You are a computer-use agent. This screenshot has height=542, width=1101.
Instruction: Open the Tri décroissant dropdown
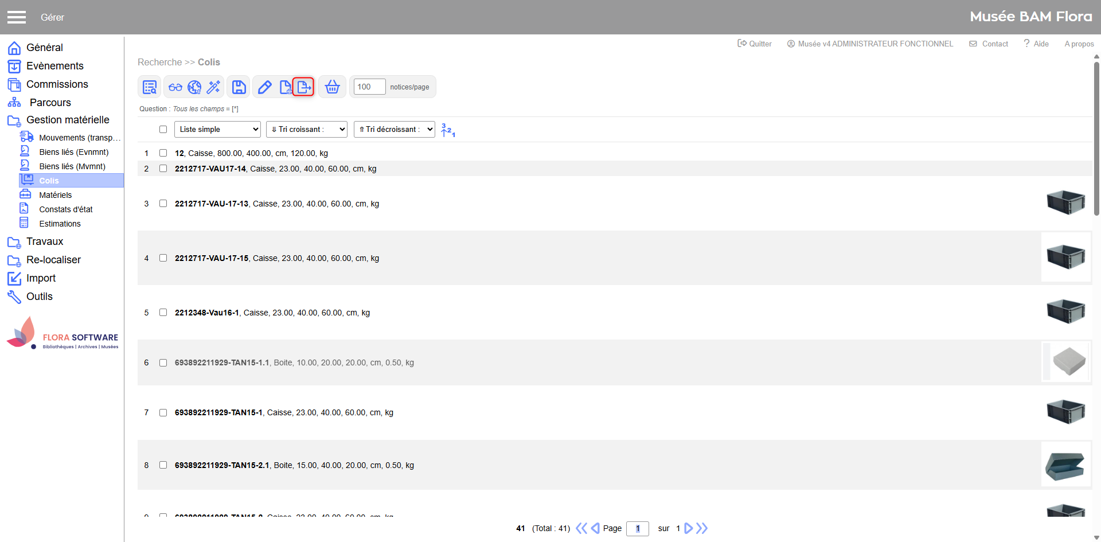click(394, 130)
